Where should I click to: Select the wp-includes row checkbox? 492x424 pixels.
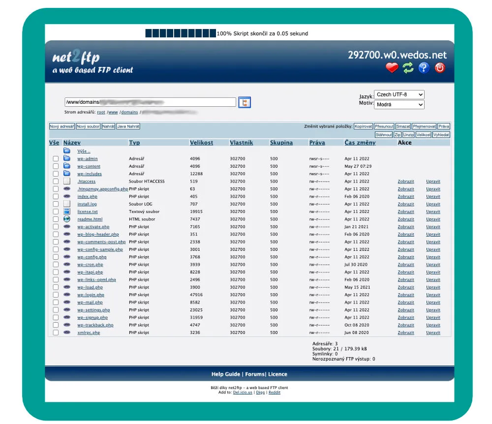56,174
